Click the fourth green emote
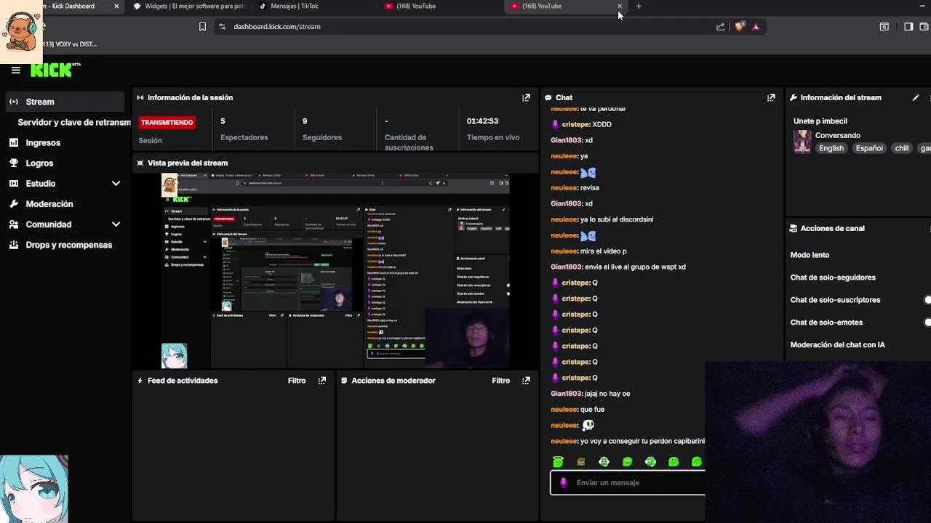This screenshot has height=523, width=931. 627,461
